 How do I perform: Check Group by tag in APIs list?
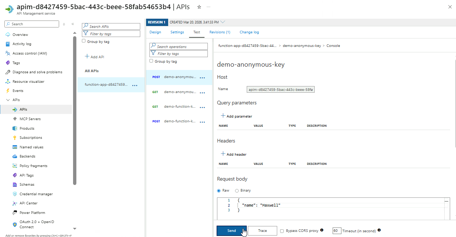click(x=84, y=41)
